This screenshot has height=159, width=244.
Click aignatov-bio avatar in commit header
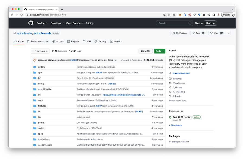pyautogui.click(x=34, y=60)
